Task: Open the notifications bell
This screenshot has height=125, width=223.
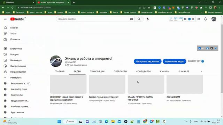Action: [205, 19]
